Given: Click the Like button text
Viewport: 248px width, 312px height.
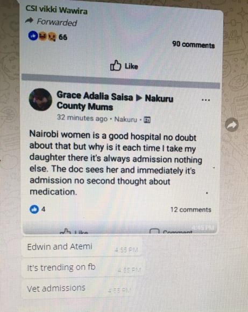Looking at the screenshot, I should [x=131, y=66].
